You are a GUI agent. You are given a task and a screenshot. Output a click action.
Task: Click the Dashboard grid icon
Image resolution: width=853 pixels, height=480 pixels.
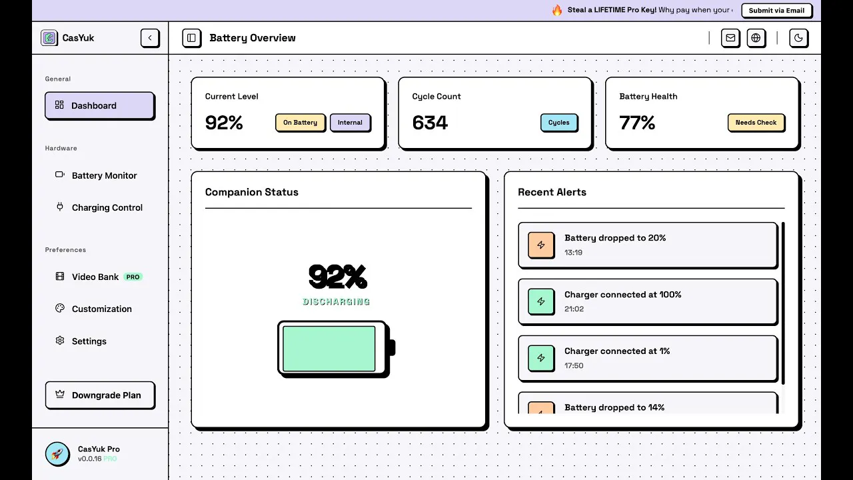[59, 105]
